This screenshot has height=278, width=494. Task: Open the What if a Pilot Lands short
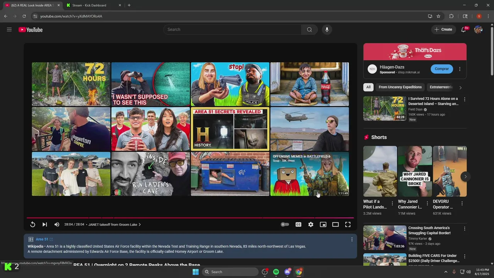[x=380, y=171]
